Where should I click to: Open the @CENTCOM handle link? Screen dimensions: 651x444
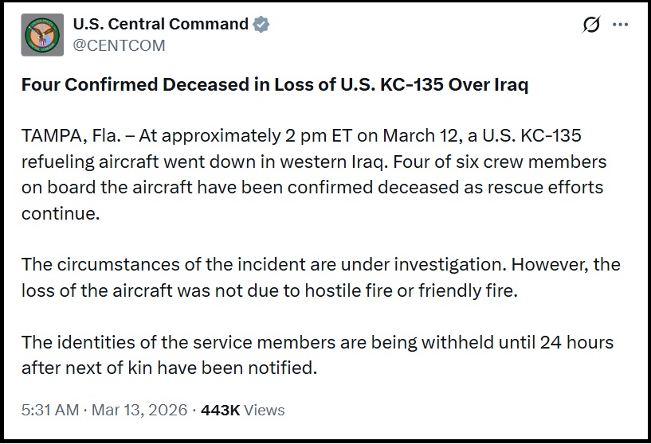(x=119, y=45)
